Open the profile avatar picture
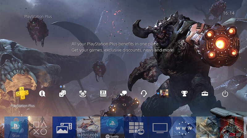The image size is (247, 138). pos(164,93)
